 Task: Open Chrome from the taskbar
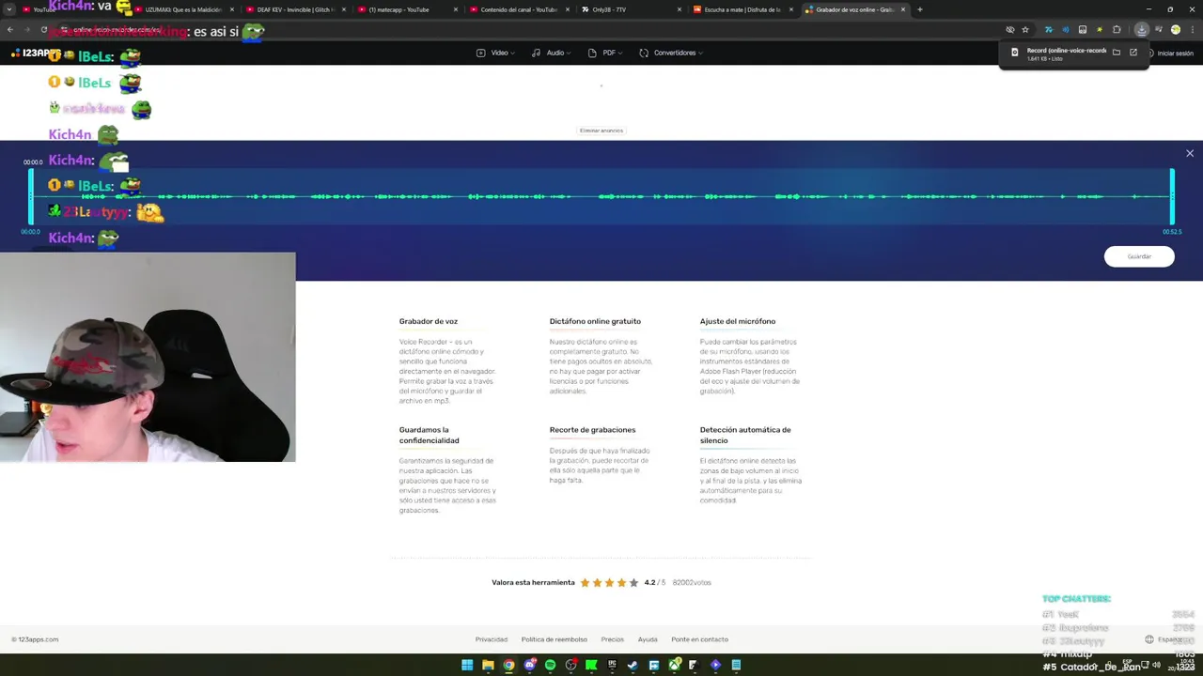coord(508,665)
